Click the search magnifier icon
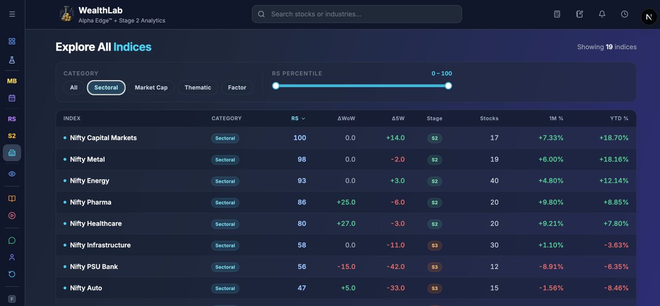This screenshot has height=306, width=660. [261, 14]
